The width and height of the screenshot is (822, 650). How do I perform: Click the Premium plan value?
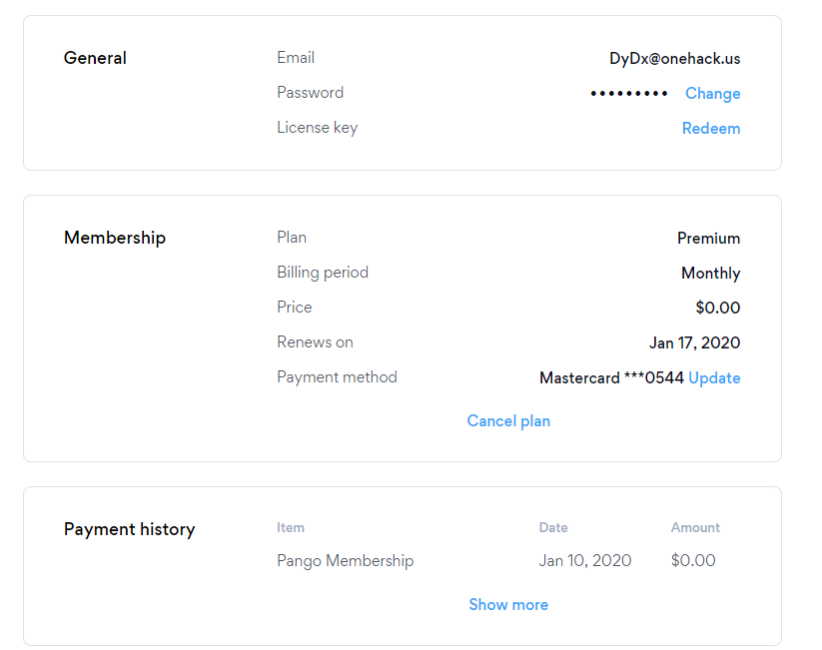click(x=708, y=238)
